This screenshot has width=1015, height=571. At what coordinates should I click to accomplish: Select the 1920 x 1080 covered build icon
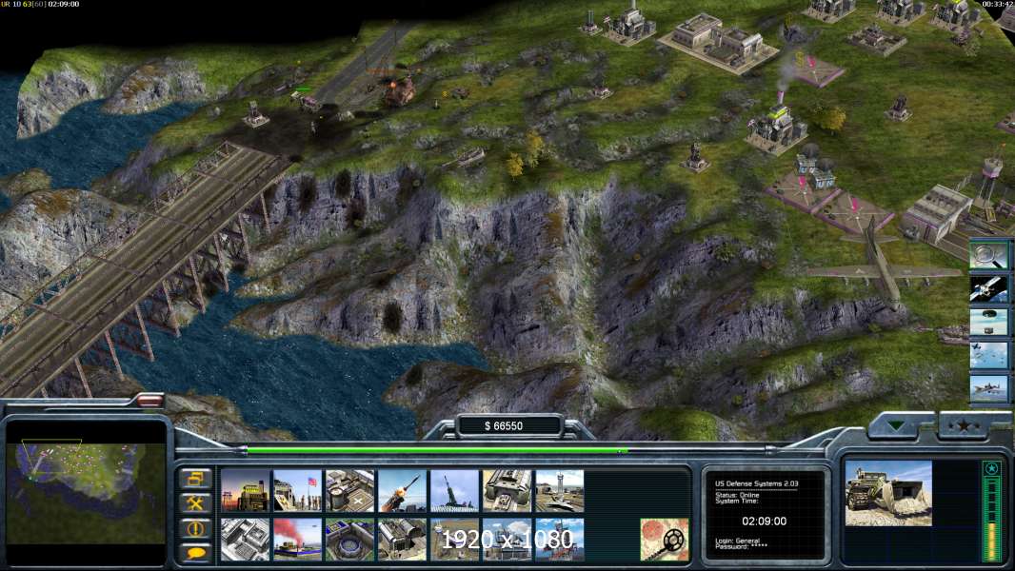coord(507,539)
